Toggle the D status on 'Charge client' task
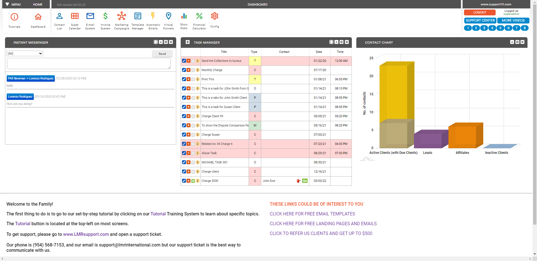The image size is (537, 261). 193,171
